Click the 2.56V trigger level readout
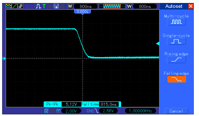Screen dimensions: 199x116 click(x=109, y=111)
